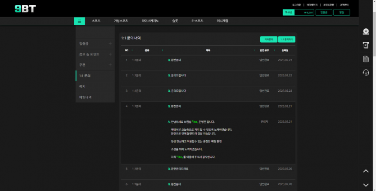Expand the 콤프 & 포인트 sidebar section

click(x=110, y=54)
